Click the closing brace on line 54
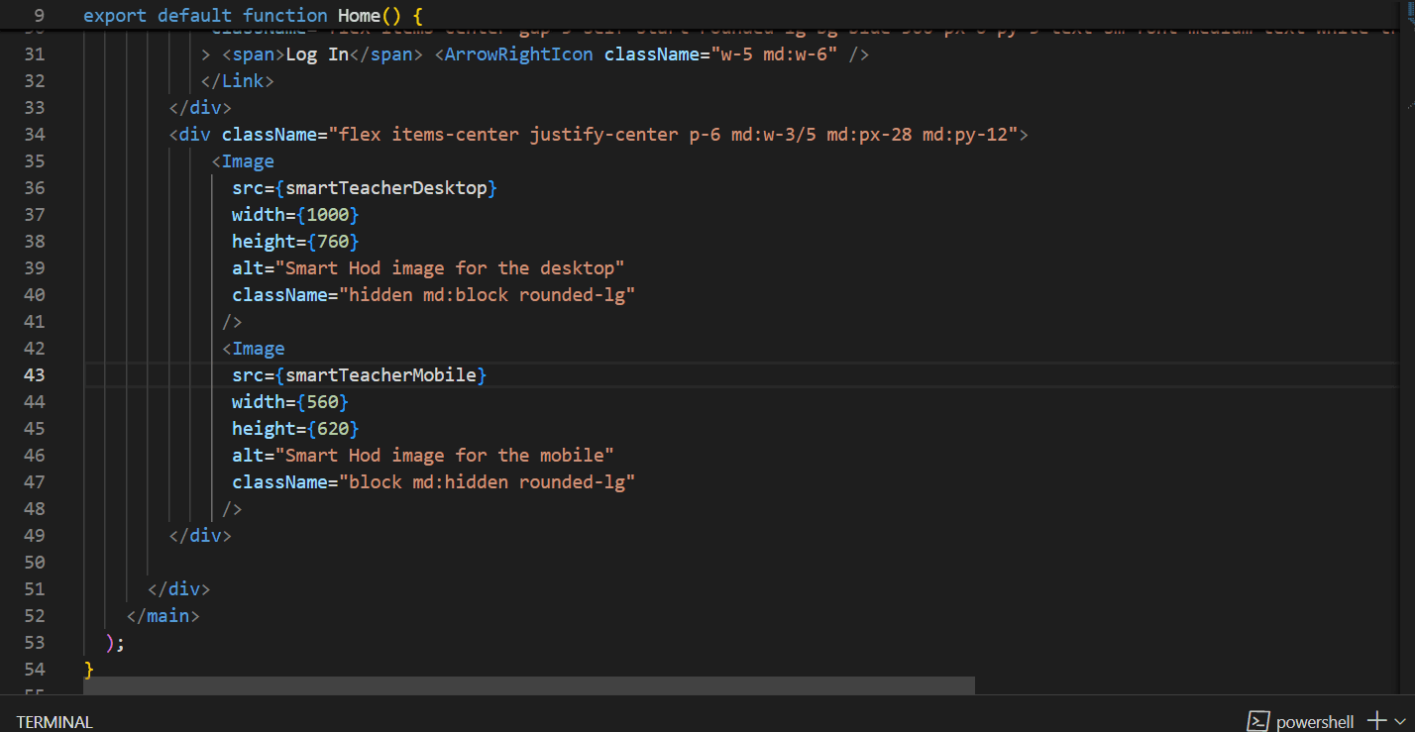This screenshot has width=1415, height=732. pyautogui.click(x=89, y=670)
